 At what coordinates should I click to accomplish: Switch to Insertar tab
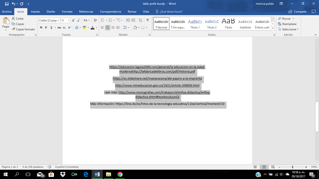click(x=35, y=11)
